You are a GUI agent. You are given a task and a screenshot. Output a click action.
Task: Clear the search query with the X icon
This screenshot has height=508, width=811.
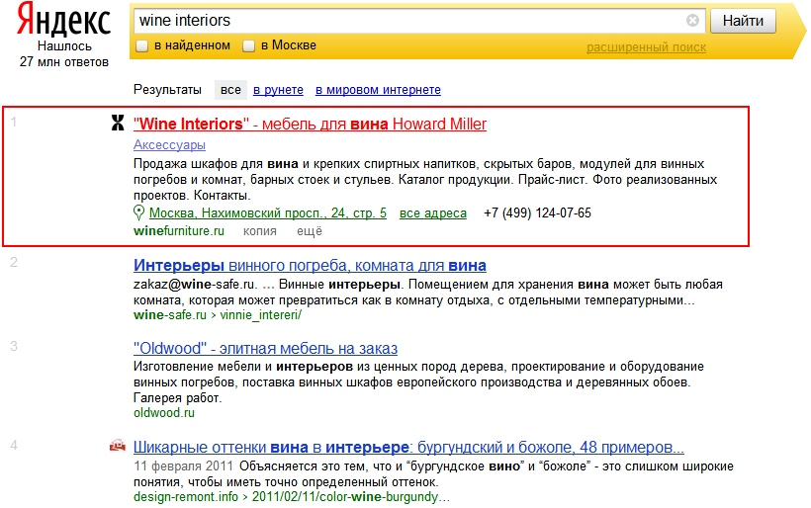point(692,20)
